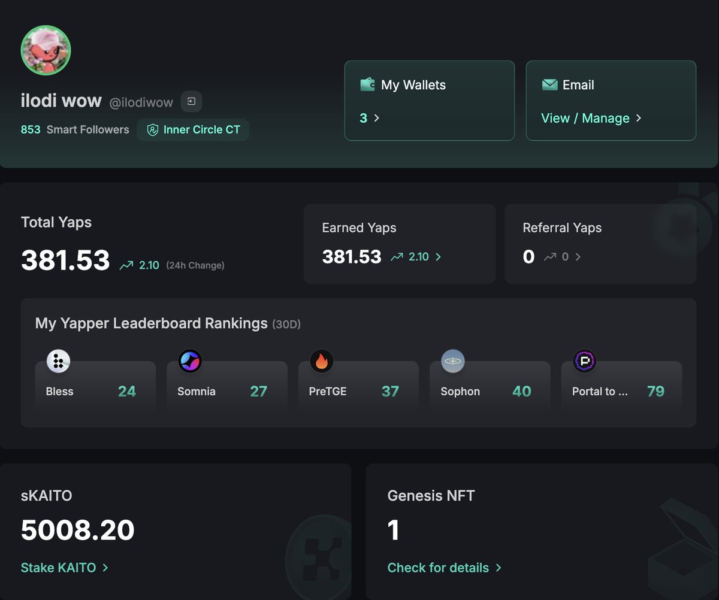Screen dimensions: 719x600
Task: Click the Sophon project logo
Action: pyautogui.click(x=453, y=361)
